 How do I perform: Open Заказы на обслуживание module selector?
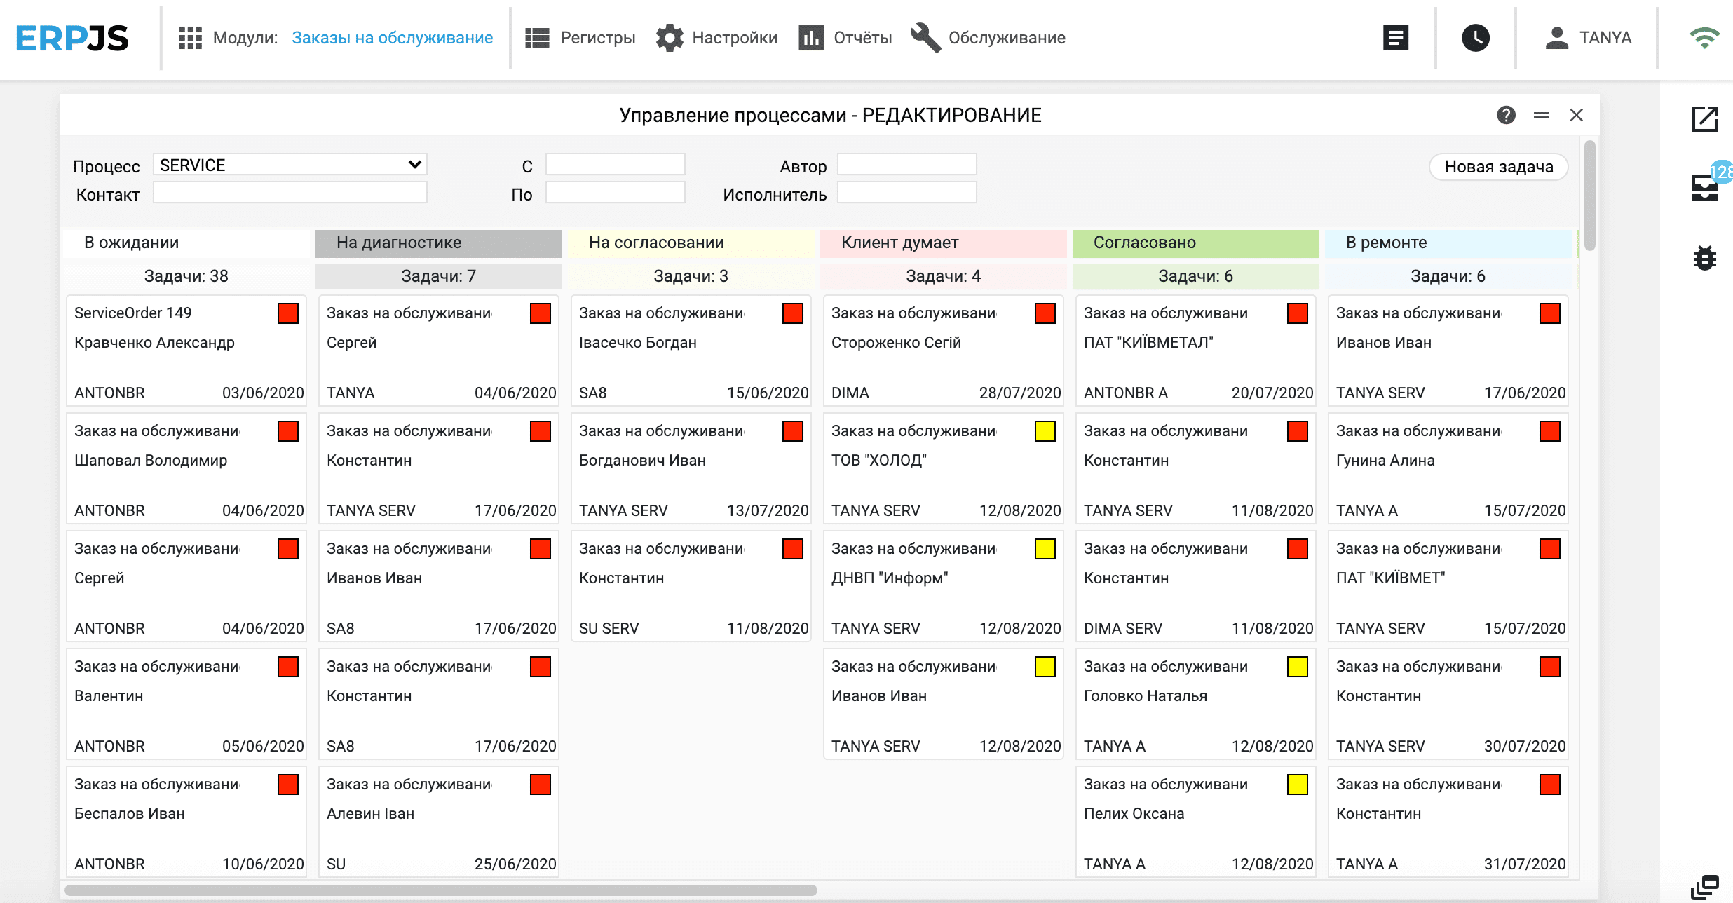[x=392, y=38]
